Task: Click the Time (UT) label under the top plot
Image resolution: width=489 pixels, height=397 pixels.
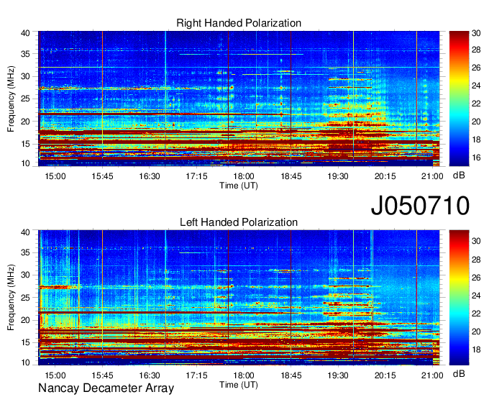Action: [239, 186]
